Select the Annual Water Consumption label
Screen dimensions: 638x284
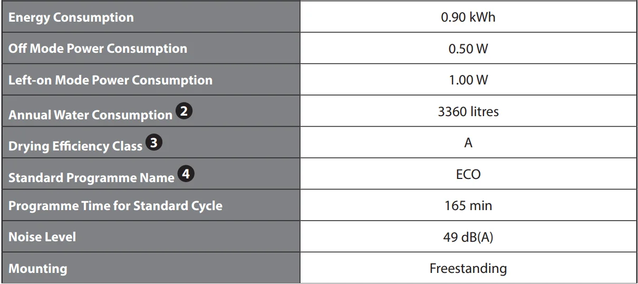(90, 115)
